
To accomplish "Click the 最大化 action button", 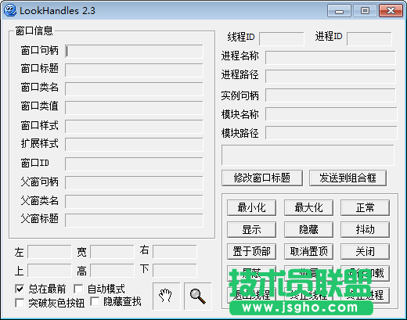I will pos(308,208).
